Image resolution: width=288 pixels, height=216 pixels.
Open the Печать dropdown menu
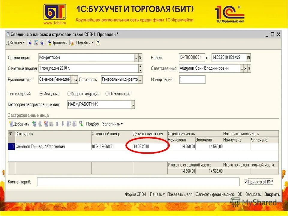[157, 194]
